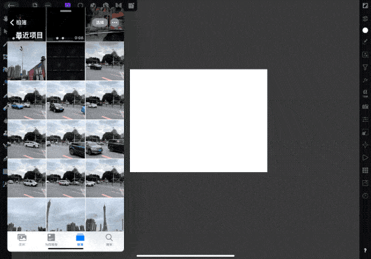
Task: Tap the 选择 select button
Action: click(x=100, y=22)
